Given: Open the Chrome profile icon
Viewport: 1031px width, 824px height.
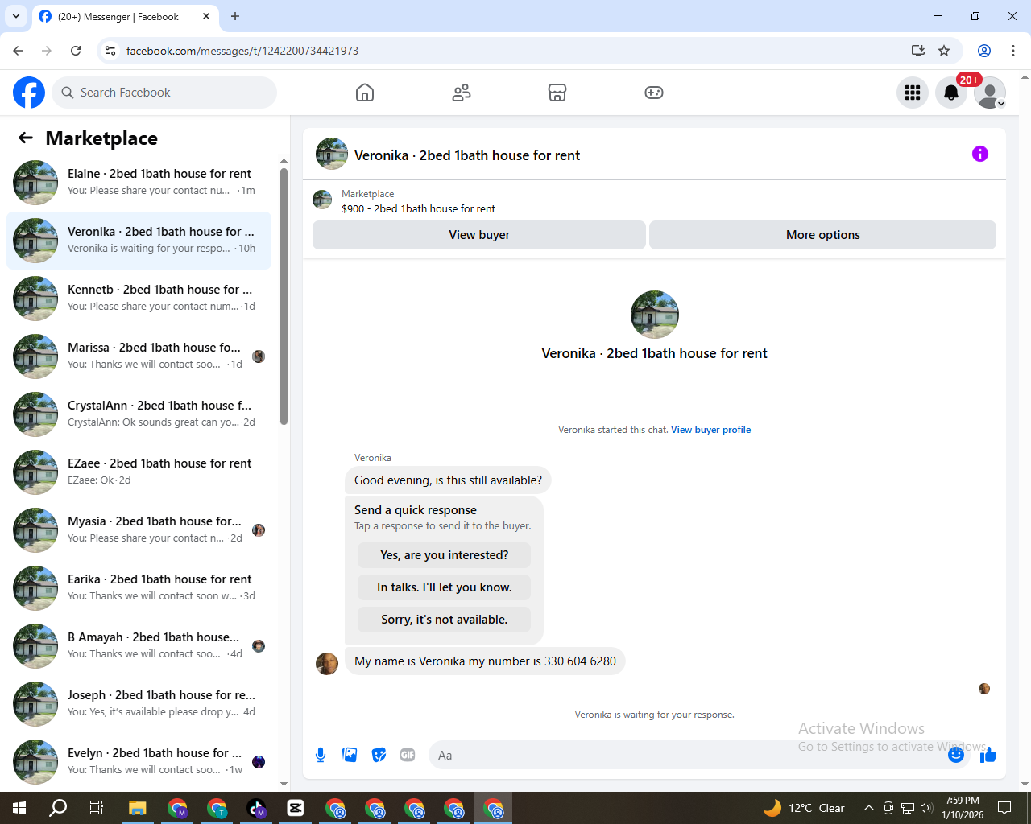Looking at the screenshot, I should click(984, 51).
